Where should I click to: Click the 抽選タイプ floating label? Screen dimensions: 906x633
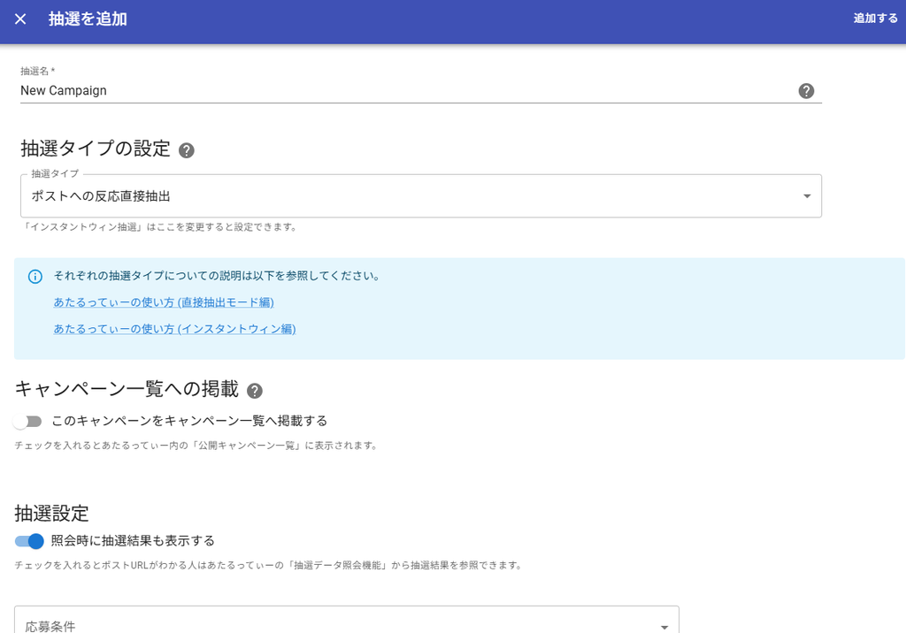pyautogui.click(x=55, y=173)
